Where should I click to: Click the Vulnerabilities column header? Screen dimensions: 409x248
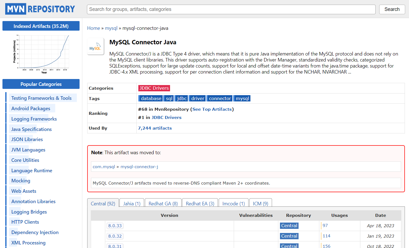256,215
